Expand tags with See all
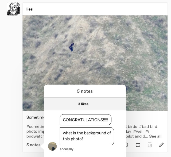The width and height of the screenshot is (171, 157). click(155, 136)
